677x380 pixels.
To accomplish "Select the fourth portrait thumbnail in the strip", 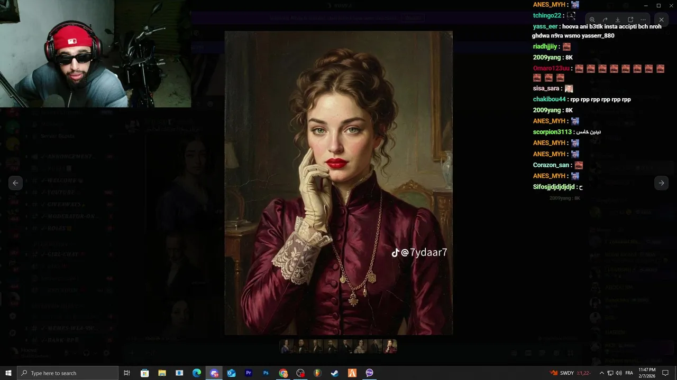I will [x=331, y=346].
